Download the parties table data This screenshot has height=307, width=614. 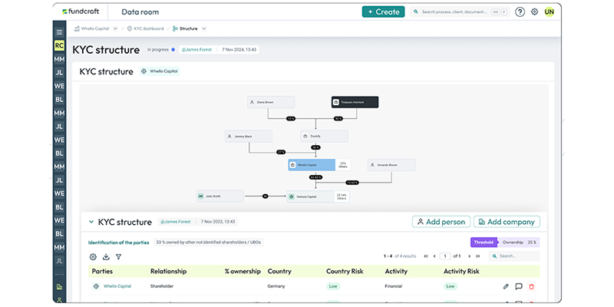click(x=106, y=256)
